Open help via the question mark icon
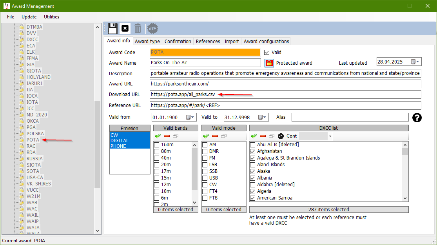Viewport: 437px width, 245px height. [x=417, y=118]
